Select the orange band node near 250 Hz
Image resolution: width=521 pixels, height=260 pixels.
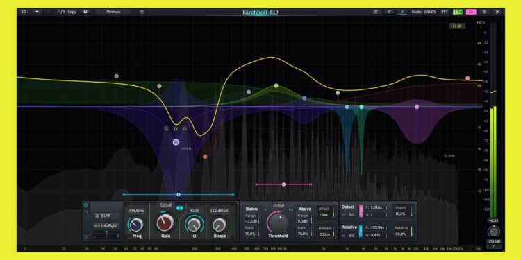coord(205,157)
